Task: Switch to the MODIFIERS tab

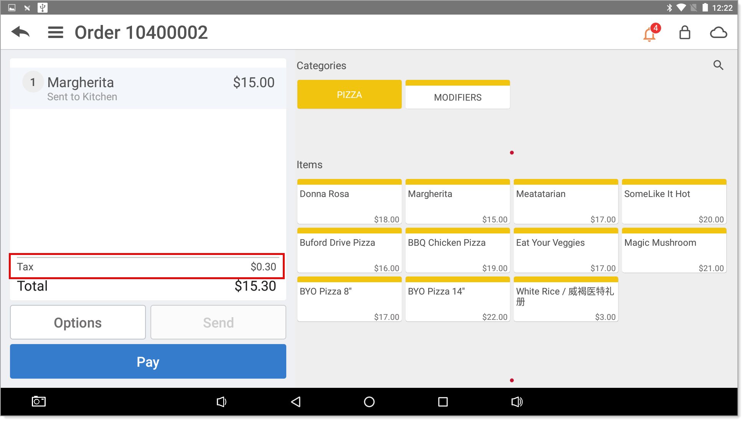Action: pos(457,97)
